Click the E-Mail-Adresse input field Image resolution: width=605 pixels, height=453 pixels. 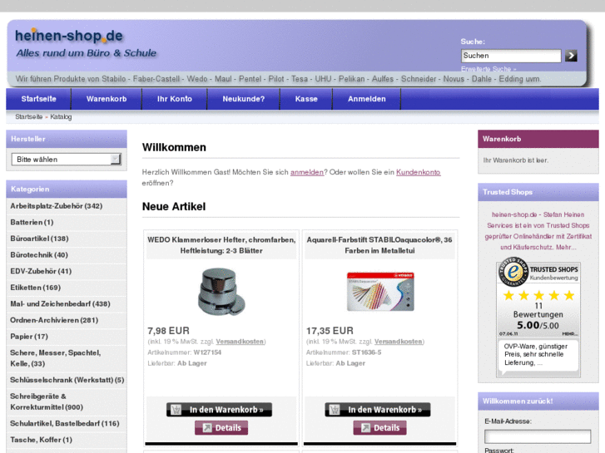click(x=538, y=437)
